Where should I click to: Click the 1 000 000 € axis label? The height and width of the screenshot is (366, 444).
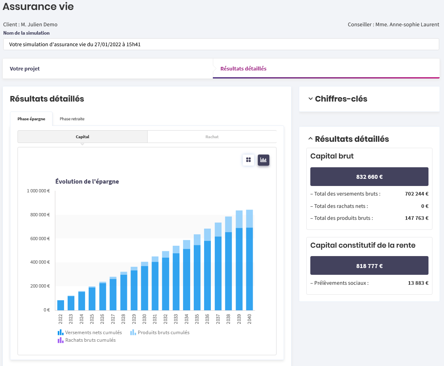pyautogui.click(x=38, y=191)
